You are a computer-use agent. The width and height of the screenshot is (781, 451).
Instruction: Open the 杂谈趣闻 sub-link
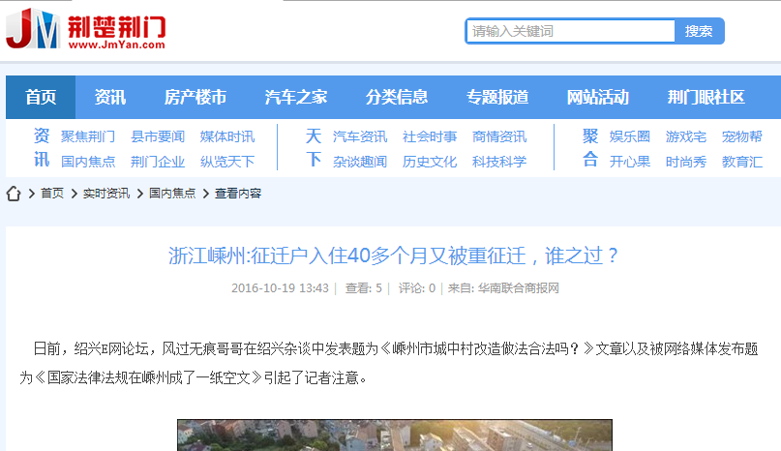(360, 162)
